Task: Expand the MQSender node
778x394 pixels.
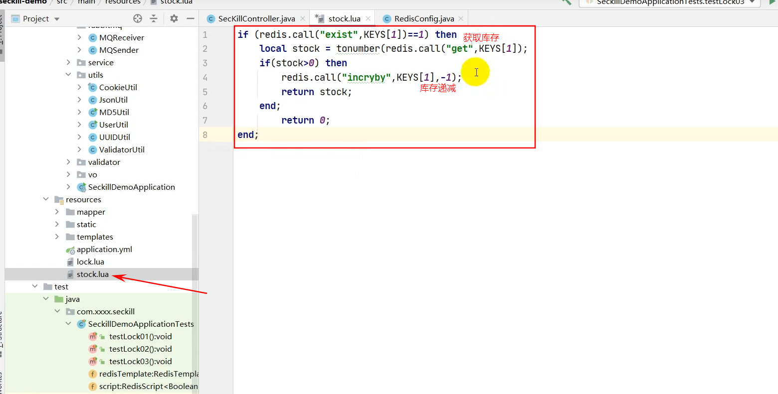Action: [79, 50]
